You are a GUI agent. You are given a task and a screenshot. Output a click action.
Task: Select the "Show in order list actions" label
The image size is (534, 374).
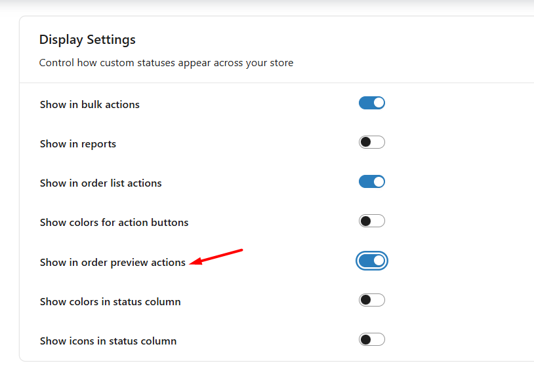pos(100,183)
